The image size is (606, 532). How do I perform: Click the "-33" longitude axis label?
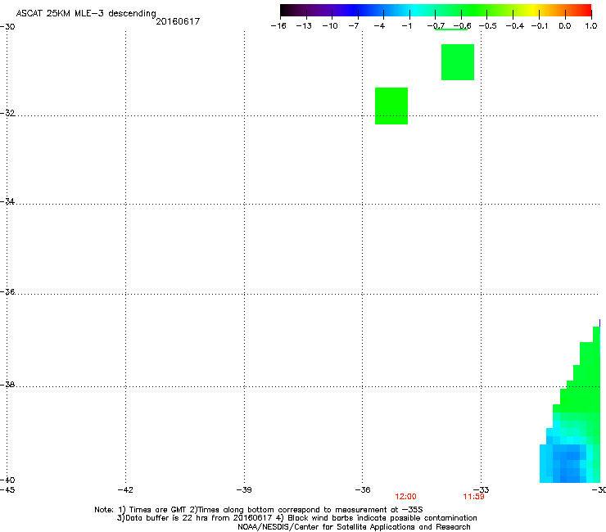pyautogui.click(x=482, y=490)
